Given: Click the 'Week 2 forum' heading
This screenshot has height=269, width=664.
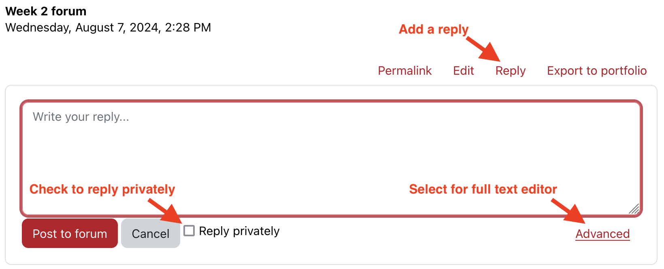Looking at the screenshot, I should [x=46, y=11].
